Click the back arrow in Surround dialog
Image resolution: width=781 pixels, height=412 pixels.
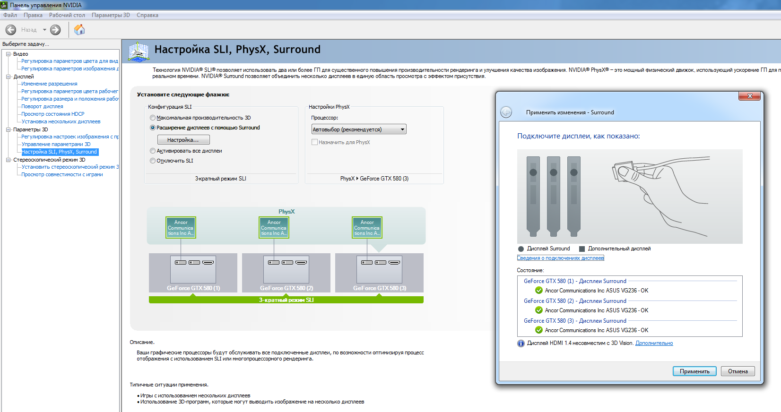[x=506, y=112]
